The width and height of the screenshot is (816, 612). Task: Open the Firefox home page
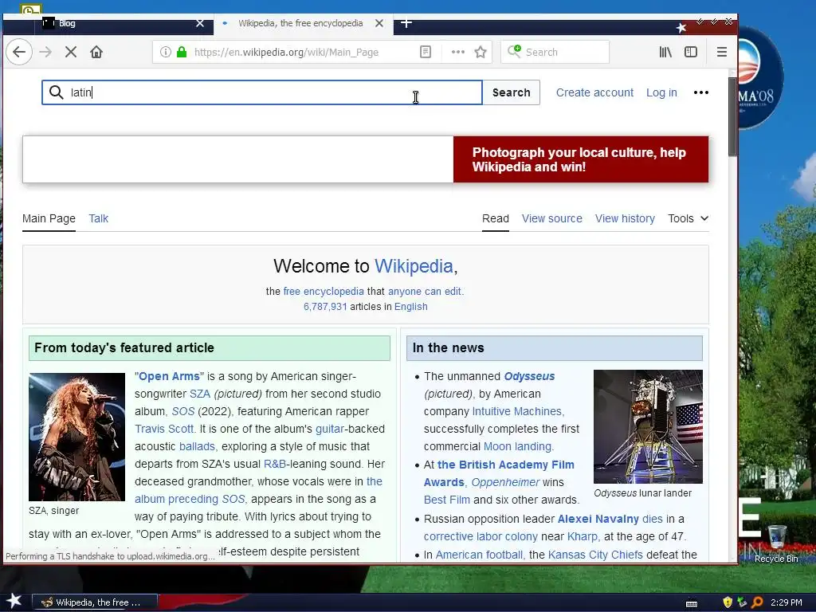click(x=96, y=52)
